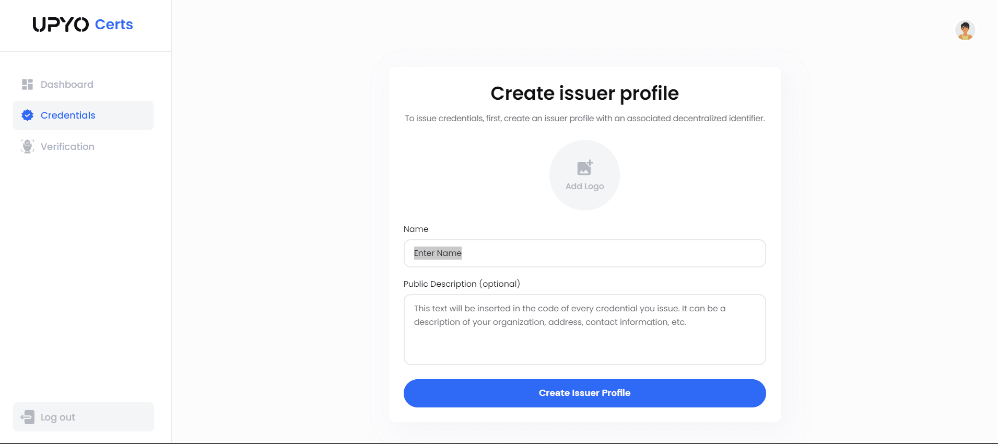The height and width of the screenshot is (444, 998).
Task: Open the user avatar profile menu
Action: click(965, 30)
